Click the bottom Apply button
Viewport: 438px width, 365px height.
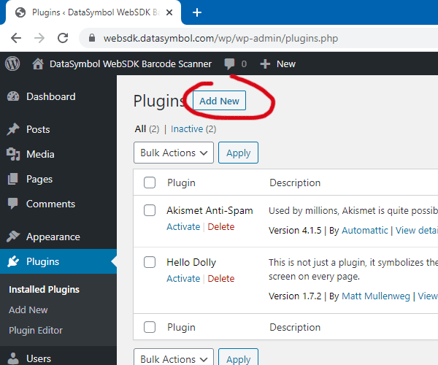click(x=238, y=358)
